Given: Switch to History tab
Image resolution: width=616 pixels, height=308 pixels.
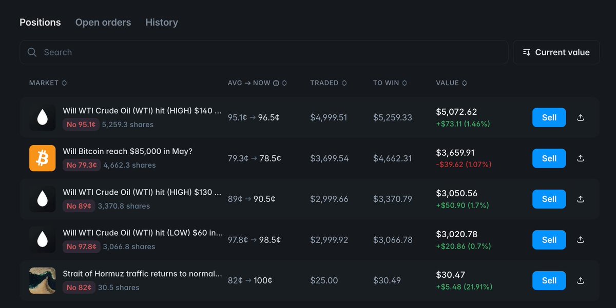Looking at the screenshot, I should point(162,23).
